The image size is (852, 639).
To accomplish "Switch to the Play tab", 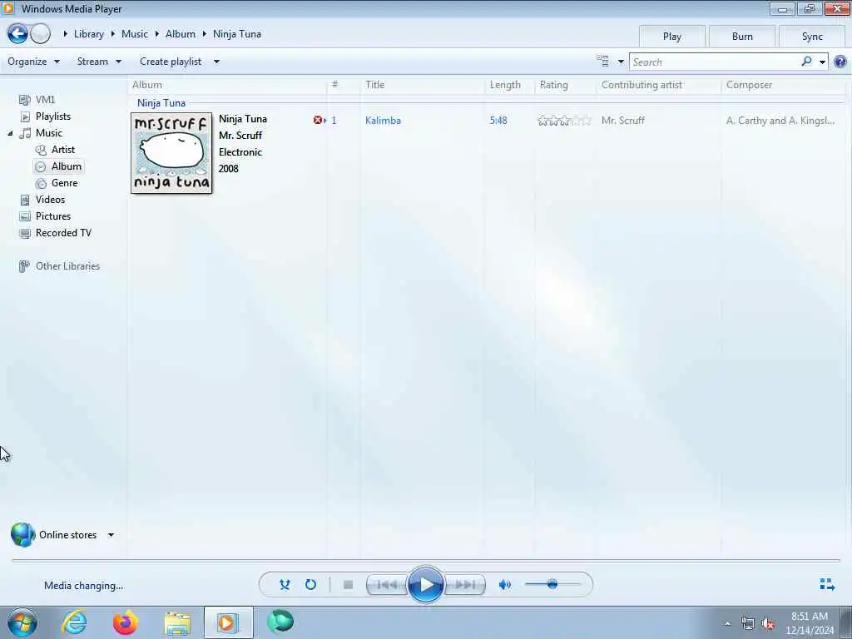I will click(672, 37).
